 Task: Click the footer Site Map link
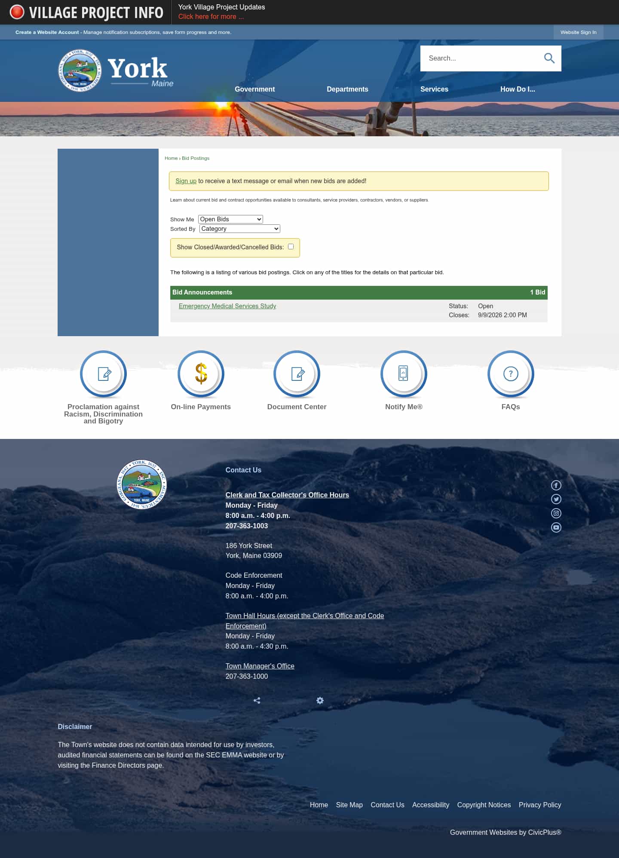[349, 805]
